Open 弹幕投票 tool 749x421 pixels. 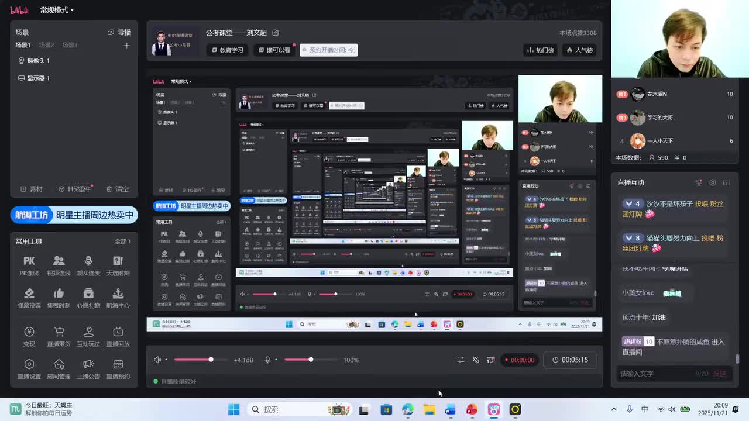click(29, 298)
